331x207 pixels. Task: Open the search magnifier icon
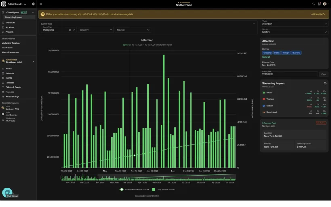tap(314, 4)
